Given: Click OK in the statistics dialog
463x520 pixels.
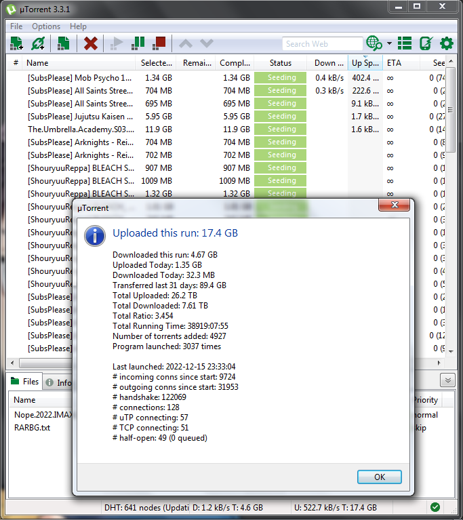Looking at the screenshot, I should [380, 477].
